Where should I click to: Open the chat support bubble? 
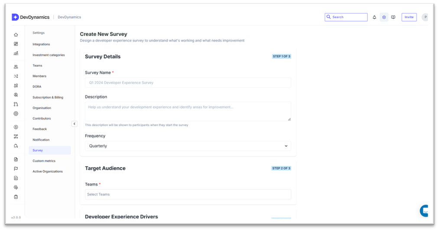425,211
